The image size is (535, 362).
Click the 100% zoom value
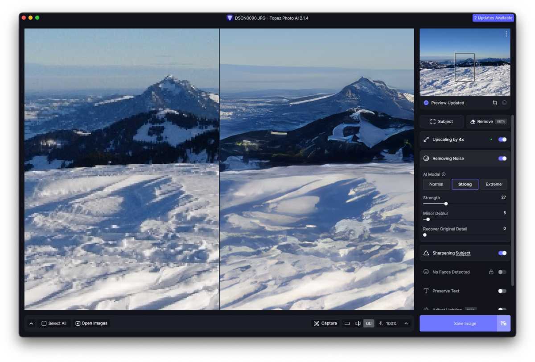pos(391,323)
